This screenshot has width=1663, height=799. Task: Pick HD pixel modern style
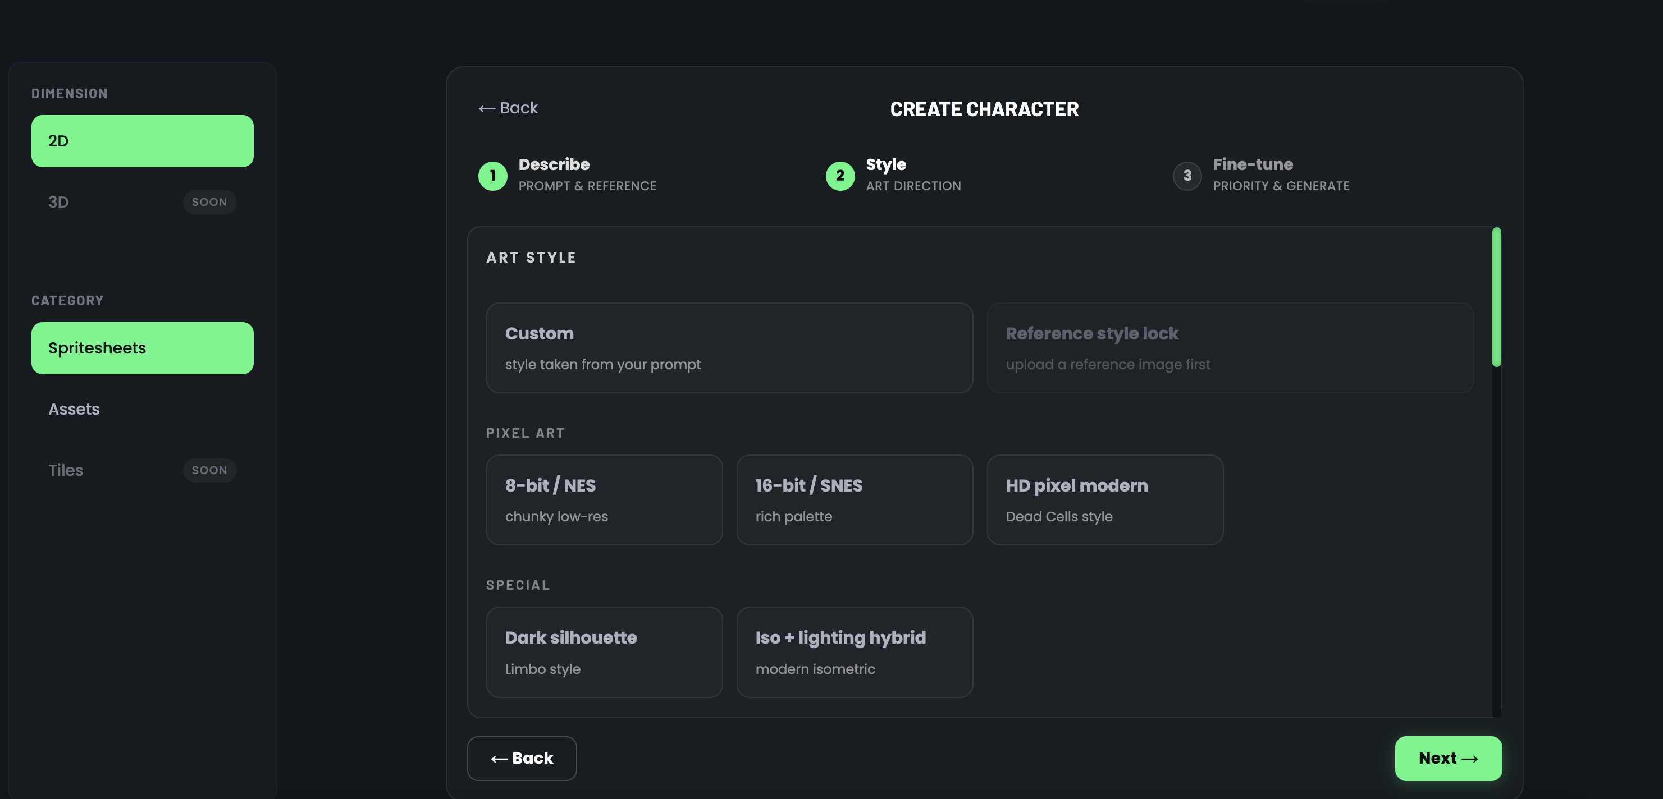pos(1104,499)
